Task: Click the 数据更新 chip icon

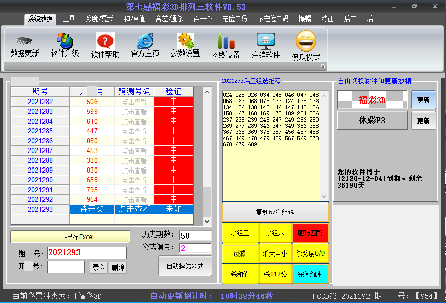Action: pos(24,41)
